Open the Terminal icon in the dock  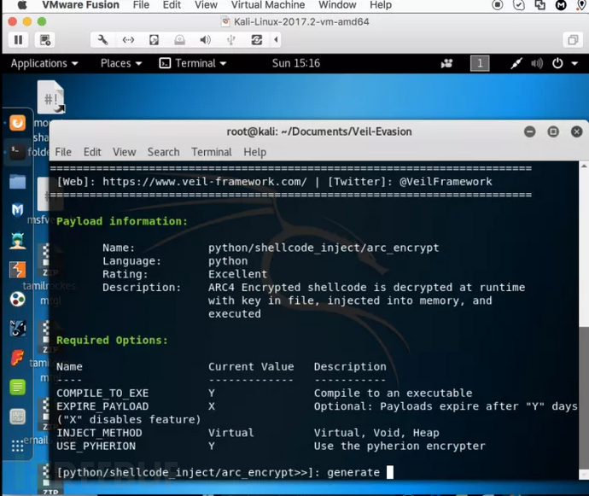[17, 152]
